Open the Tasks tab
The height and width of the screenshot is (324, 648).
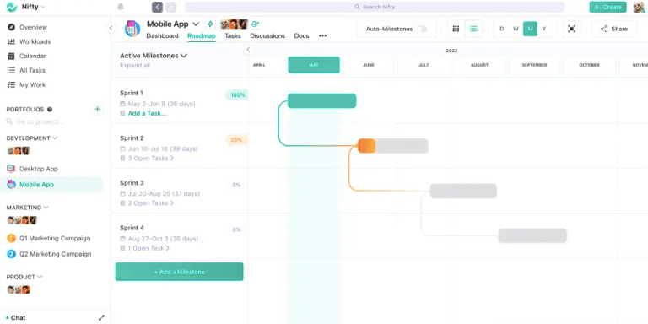coord(233,36)
